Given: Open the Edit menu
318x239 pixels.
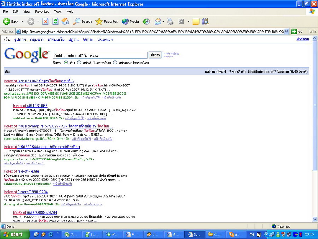Looking at the screenshot, I should click(16, 12).
